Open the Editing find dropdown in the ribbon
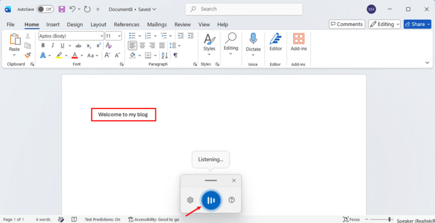 coord(231,43)
